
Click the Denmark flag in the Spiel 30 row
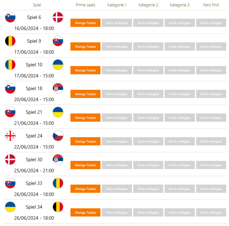click(10, 159)
